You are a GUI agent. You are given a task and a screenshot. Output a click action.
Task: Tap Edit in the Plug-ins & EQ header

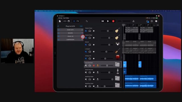click(x=81, y=26)
